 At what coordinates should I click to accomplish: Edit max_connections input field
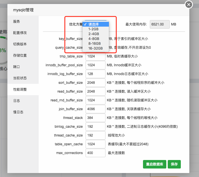point(96,153)
